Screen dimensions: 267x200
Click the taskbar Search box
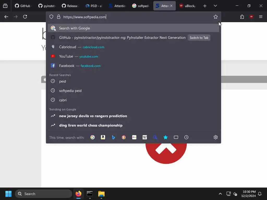pyautogui.click(x=44, y=194)
